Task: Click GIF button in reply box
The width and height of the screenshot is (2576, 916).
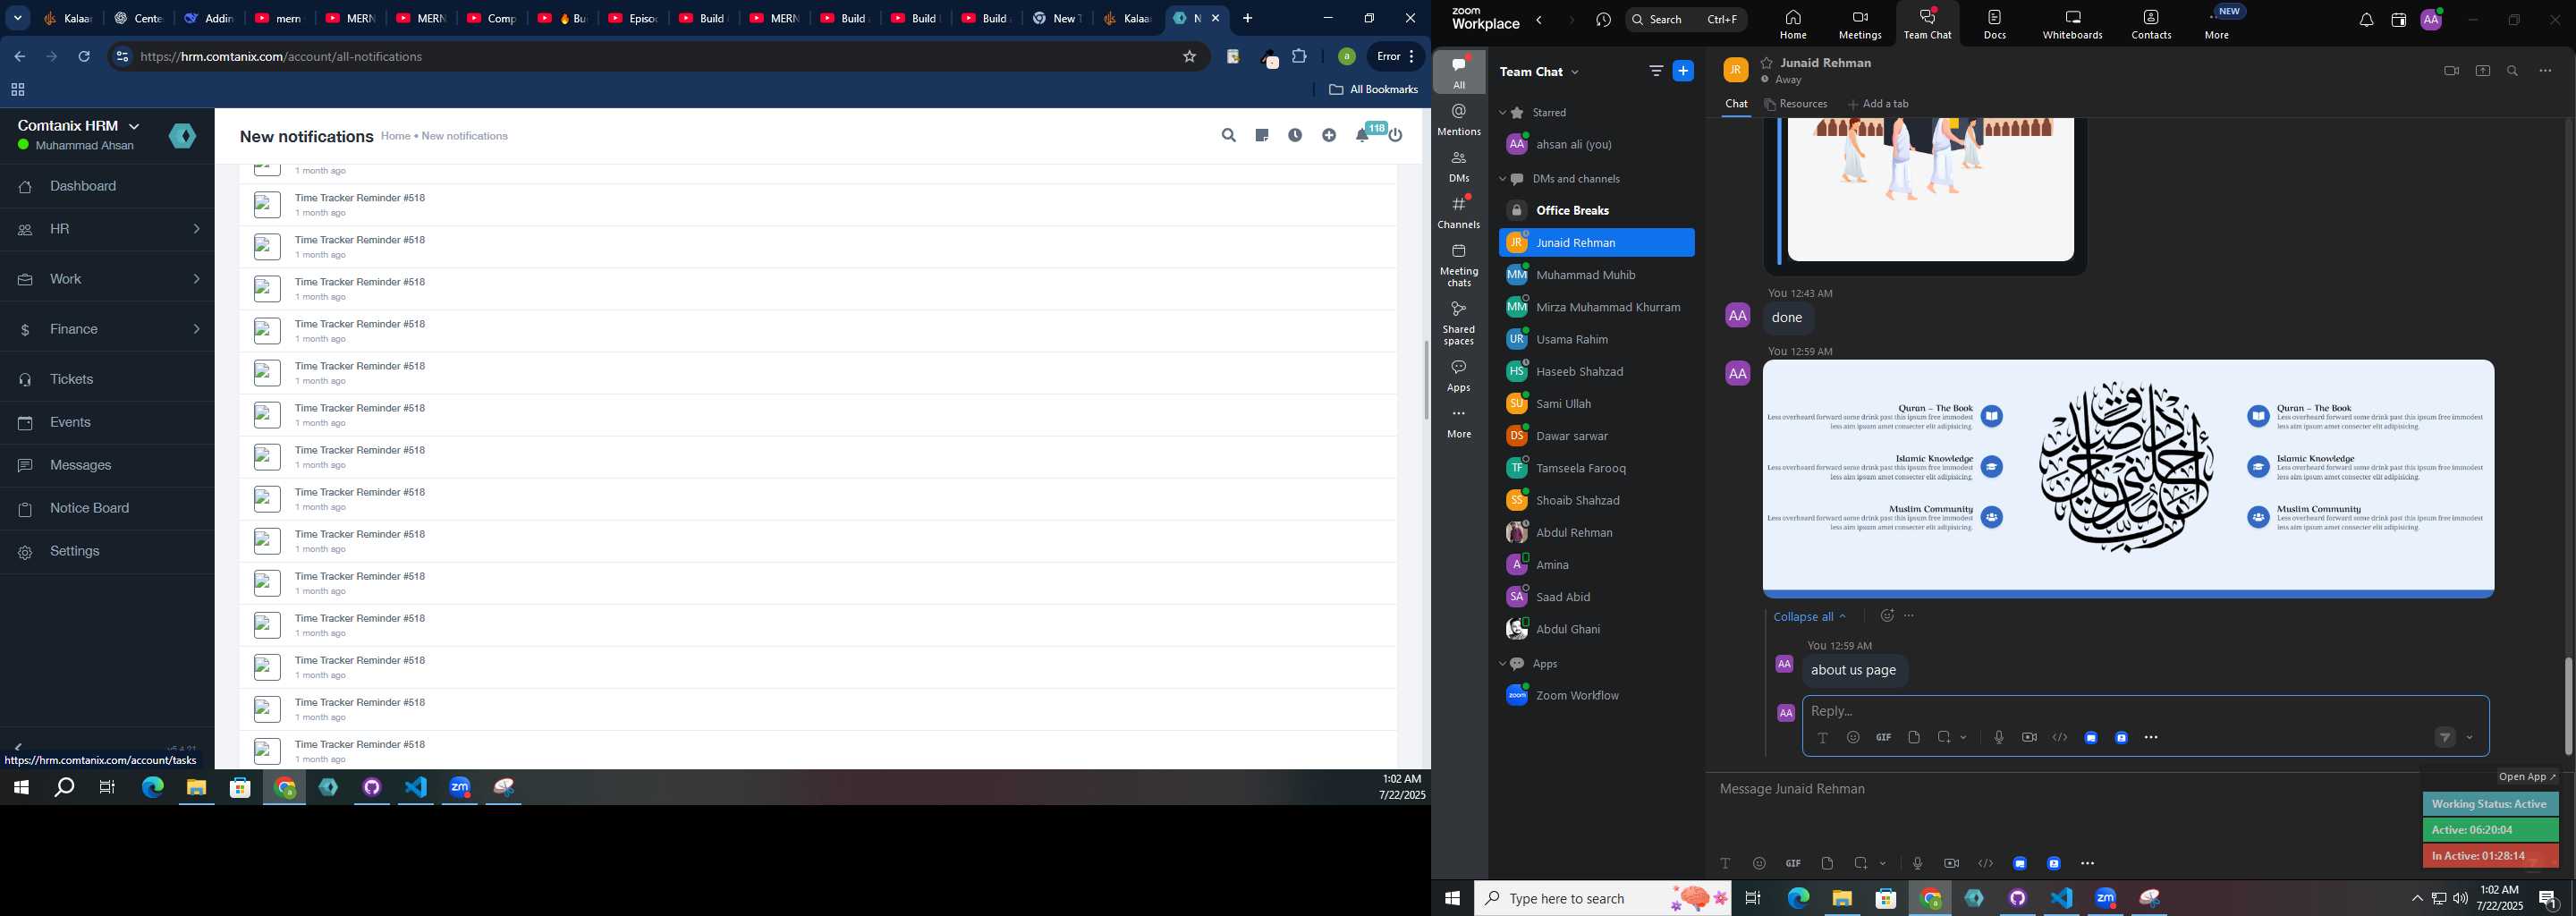Action: click(1884, 738)
